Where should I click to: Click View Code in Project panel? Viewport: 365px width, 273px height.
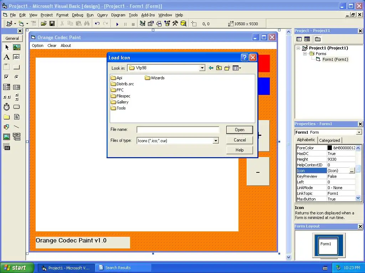coord(299,39)
